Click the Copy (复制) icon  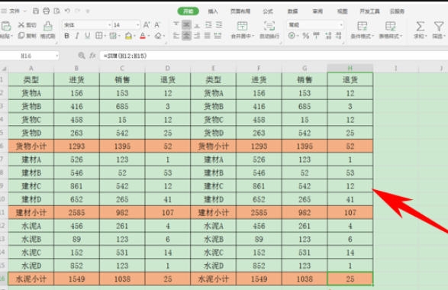[x=21, y=35]
